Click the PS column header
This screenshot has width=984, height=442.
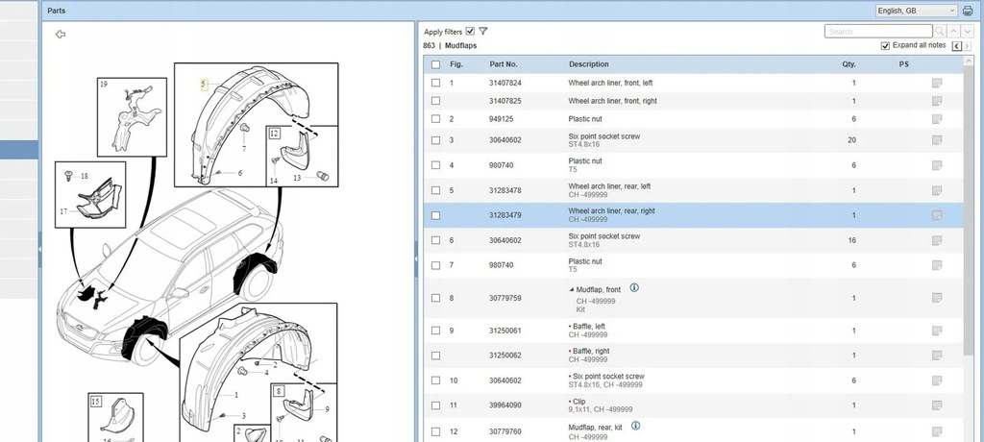click(x=903, y=64)
